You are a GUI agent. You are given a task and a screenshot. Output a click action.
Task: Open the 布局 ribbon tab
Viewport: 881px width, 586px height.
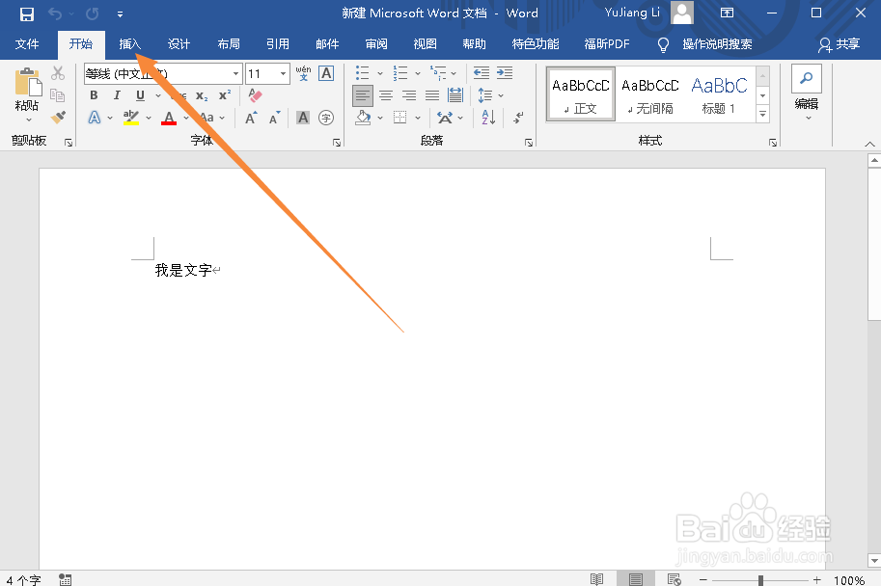tap(228, 43)
